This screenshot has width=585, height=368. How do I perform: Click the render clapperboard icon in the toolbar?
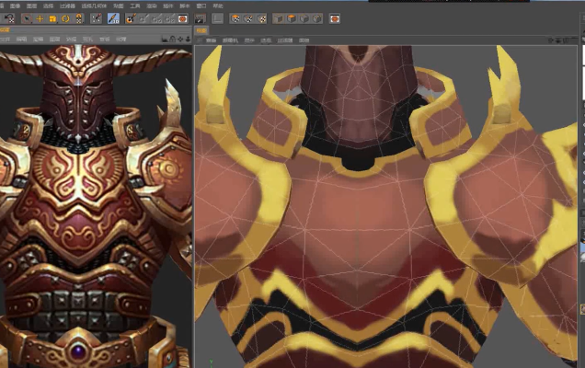[200, 18]
